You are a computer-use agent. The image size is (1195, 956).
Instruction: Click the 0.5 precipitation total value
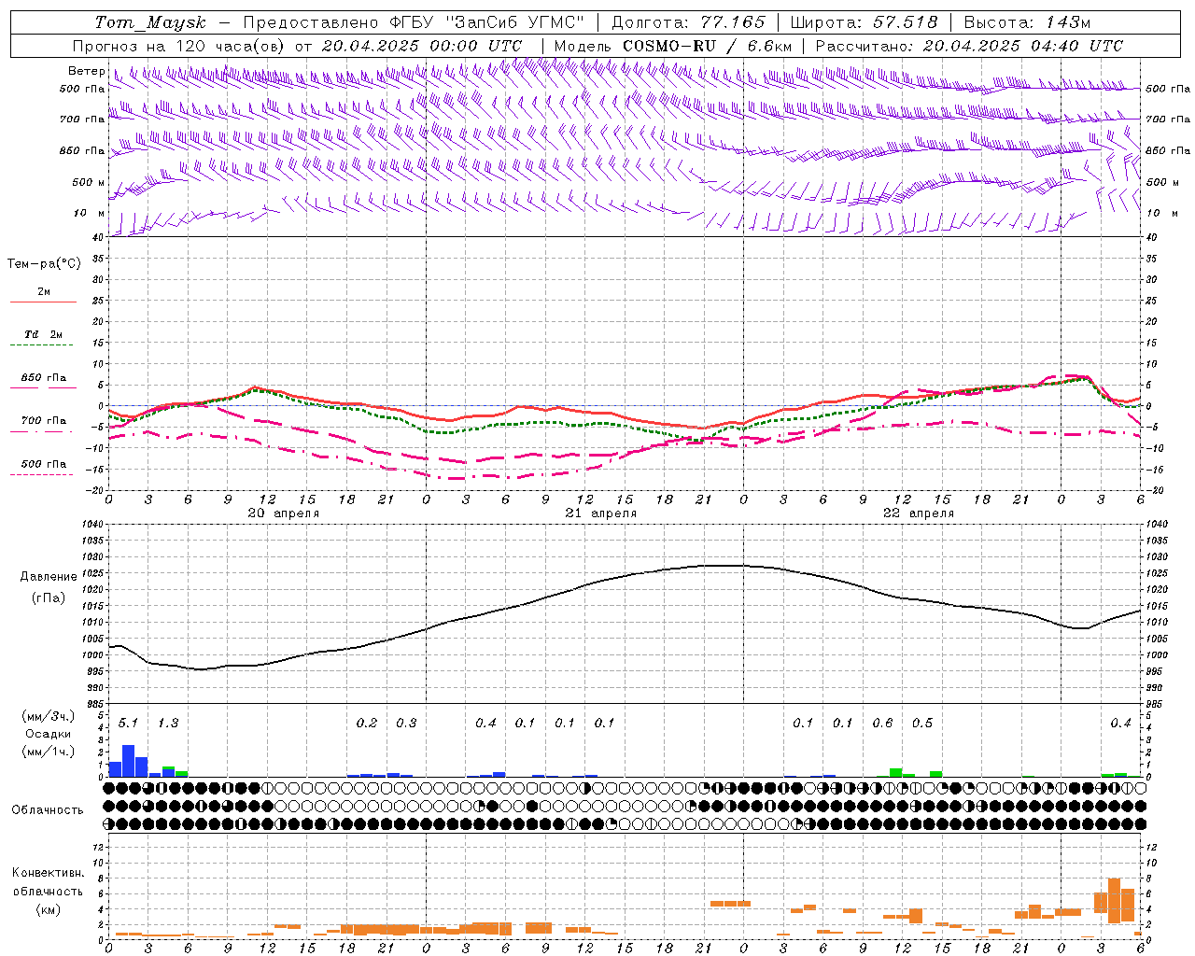922,723
